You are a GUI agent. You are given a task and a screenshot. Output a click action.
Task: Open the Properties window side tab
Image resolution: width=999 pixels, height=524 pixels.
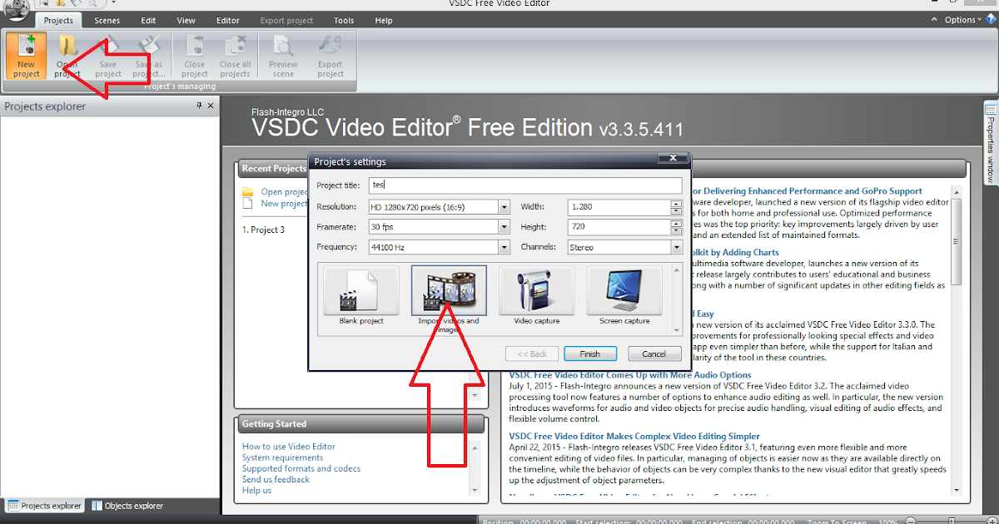[x=991, y=144]
